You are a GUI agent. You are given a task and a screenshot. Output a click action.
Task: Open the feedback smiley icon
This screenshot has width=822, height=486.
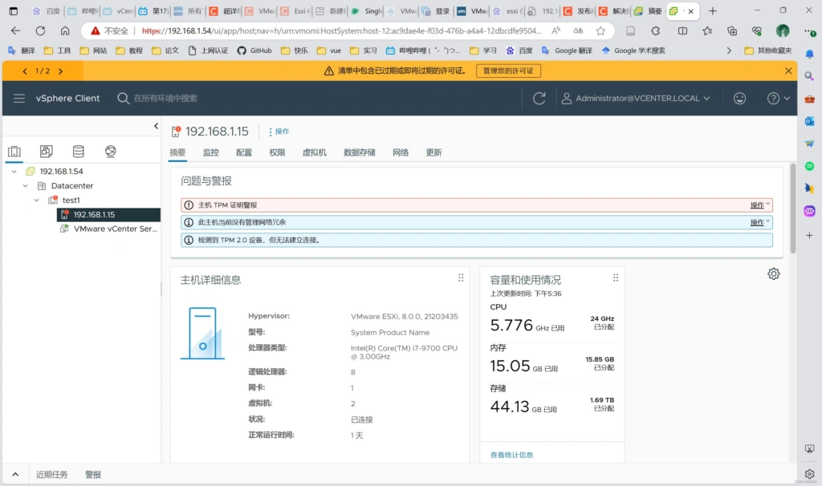[x=739, y=98]
